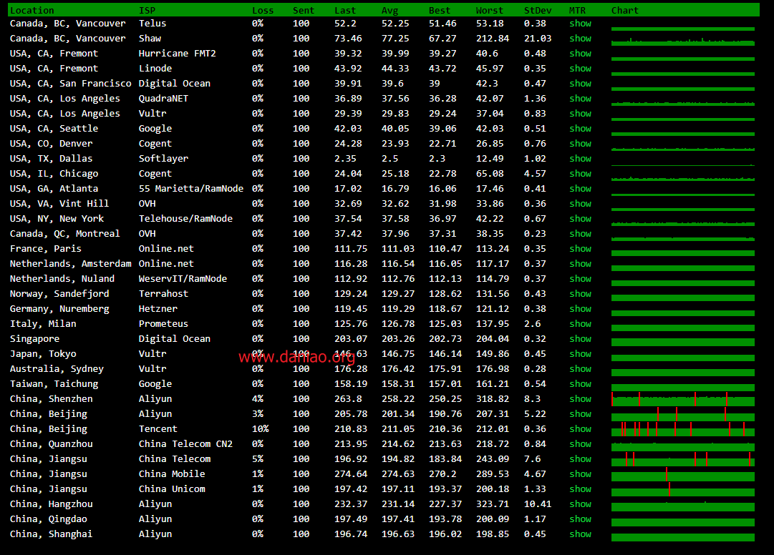Click show link for Montreal OVH row
Viewport: 774px width, 555px height.
pyautogui.click(x=580, y=234)
